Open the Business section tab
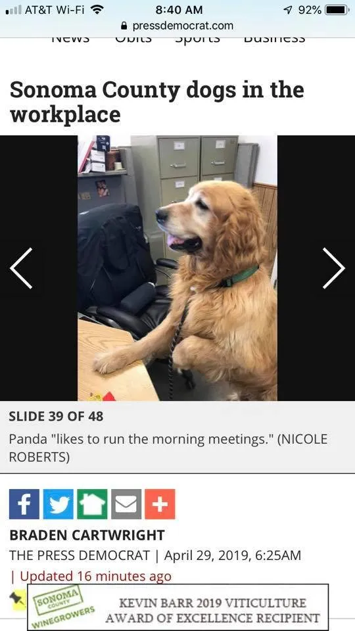The image size is (355, 631). (275, 39)
